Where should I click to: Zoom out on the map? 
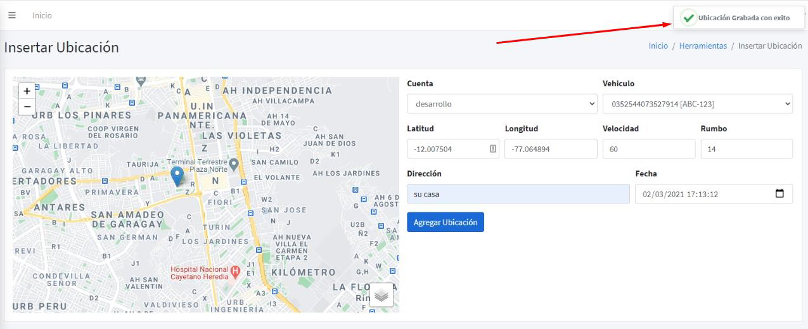pos(27,106)
